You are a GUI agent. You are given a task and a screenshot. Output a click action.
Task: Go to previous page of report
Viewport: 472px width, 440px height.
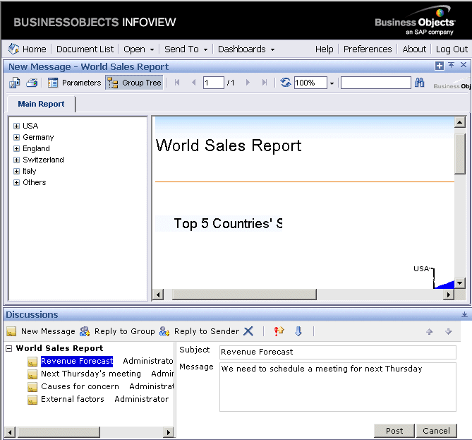pyautogui.click(x=193, y=82)
